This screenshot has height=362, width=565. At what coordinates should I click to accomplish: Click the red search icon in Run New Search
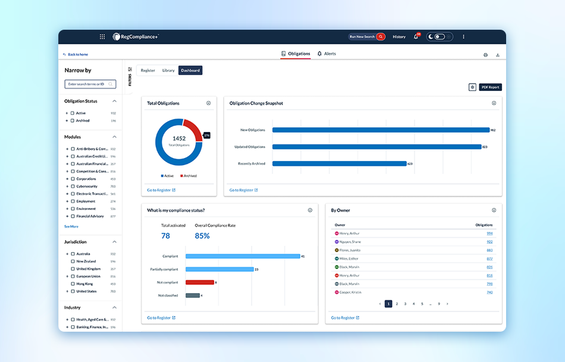click(380, 36)
